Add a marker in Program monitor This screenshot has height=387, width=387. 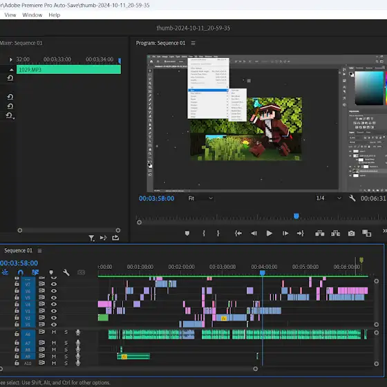click(187, 234)
